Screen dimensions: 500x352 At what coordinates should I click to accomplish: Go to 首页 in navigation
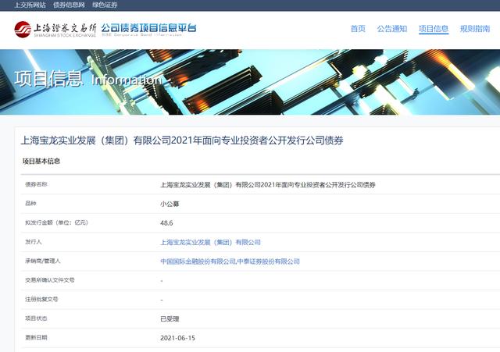pos(358,29)
